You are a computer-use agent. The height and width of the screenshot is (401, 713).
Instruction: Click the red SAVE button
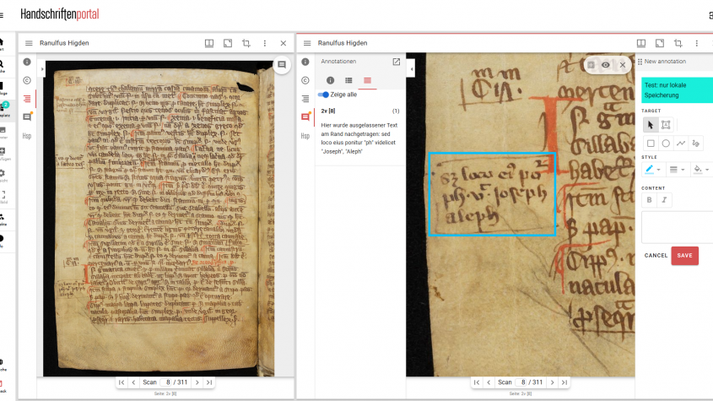[685, 255]
